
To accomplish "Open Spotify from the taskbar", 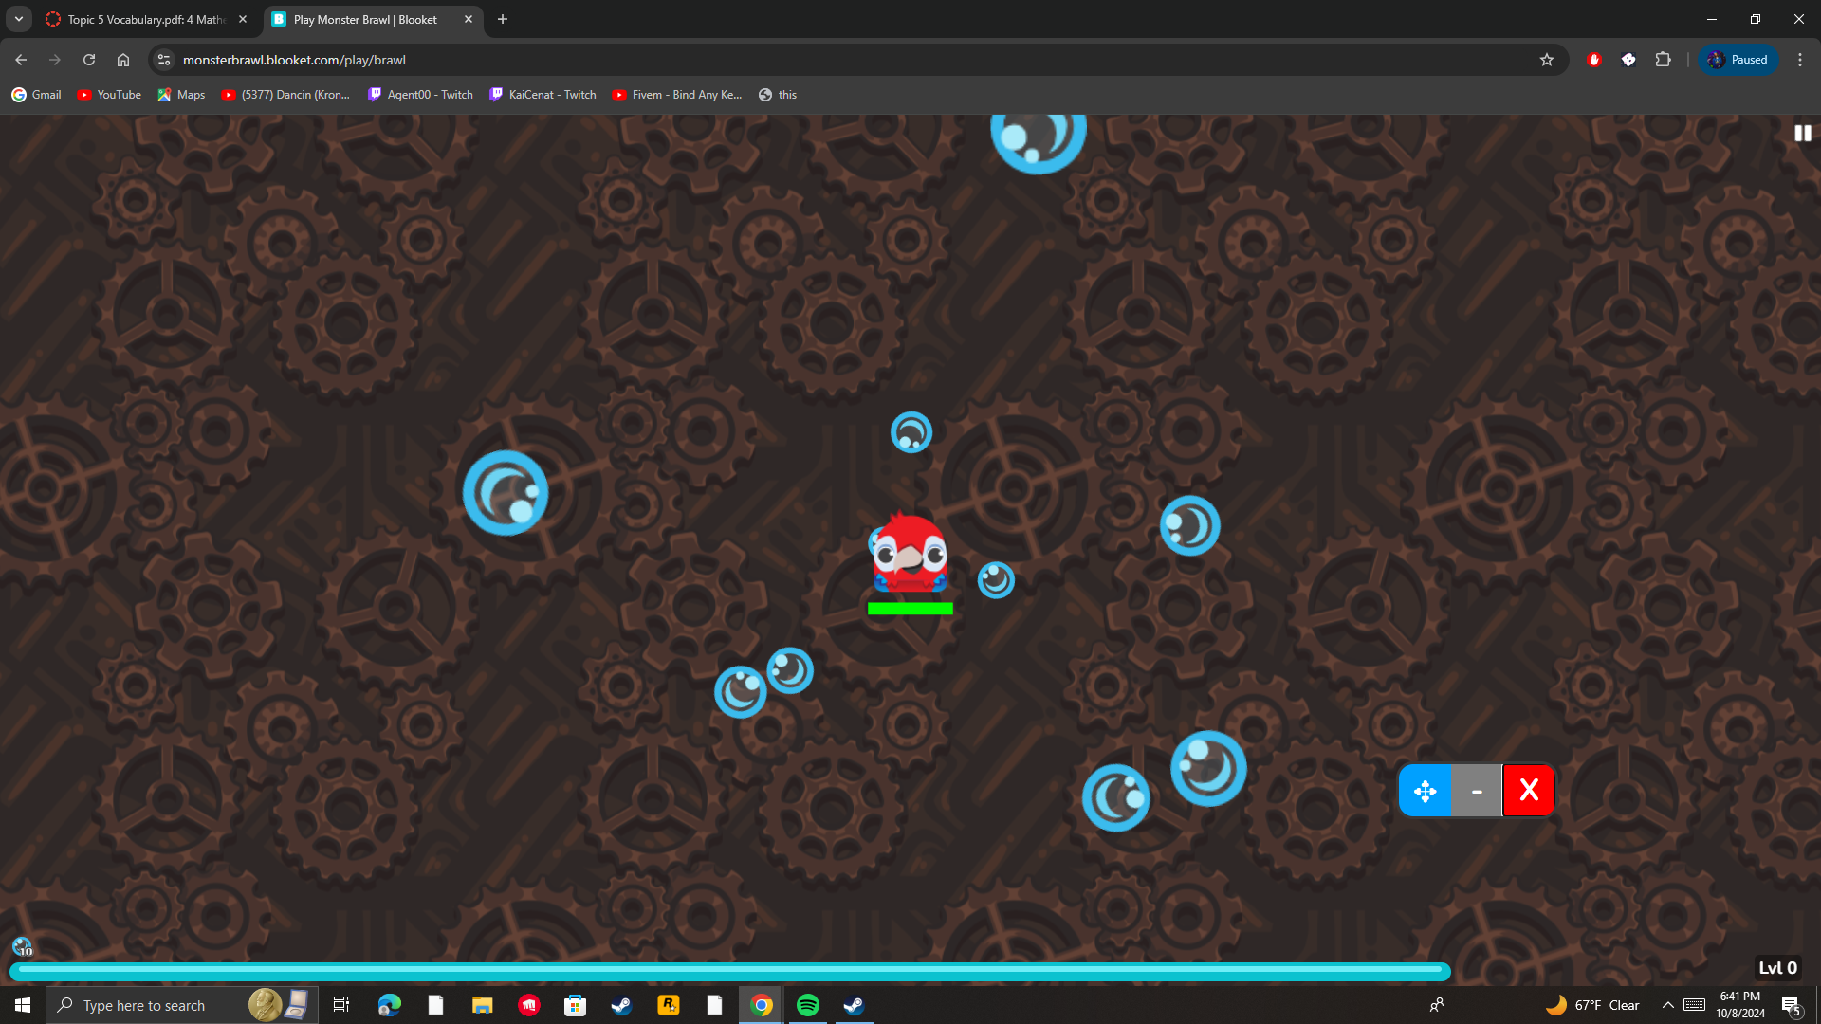I will 808,1005.
